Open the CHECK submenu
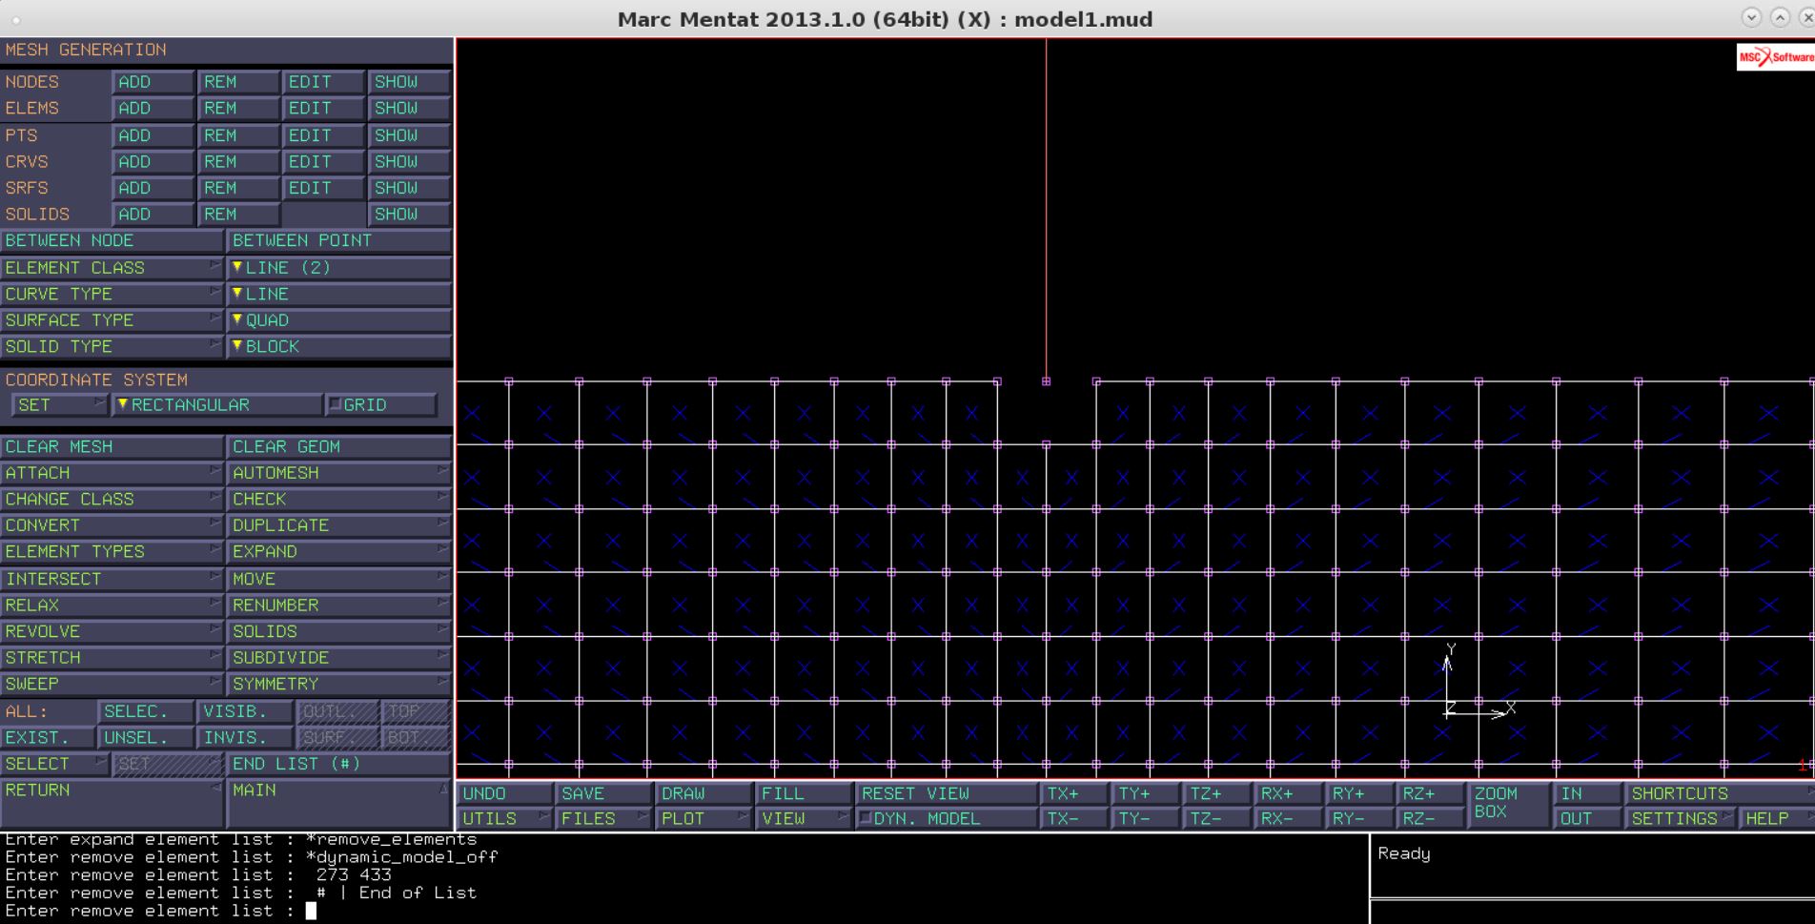Screen dimensions: 1815x924 tap(338, 499)
